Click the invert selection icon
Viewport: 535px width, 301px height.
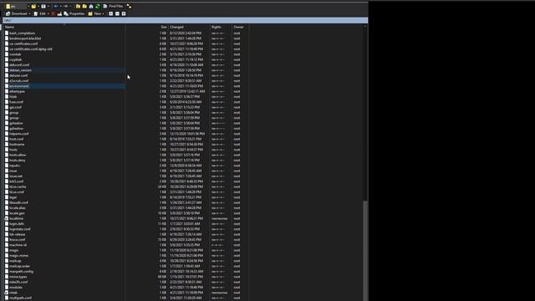[x=124, y=13]
